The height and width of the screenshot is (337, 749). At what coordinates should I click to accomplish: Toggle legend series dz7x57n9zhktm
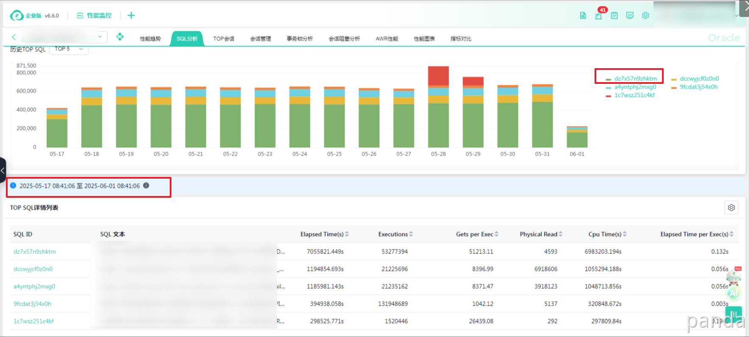pyautogui.click(x=631, y=79)
